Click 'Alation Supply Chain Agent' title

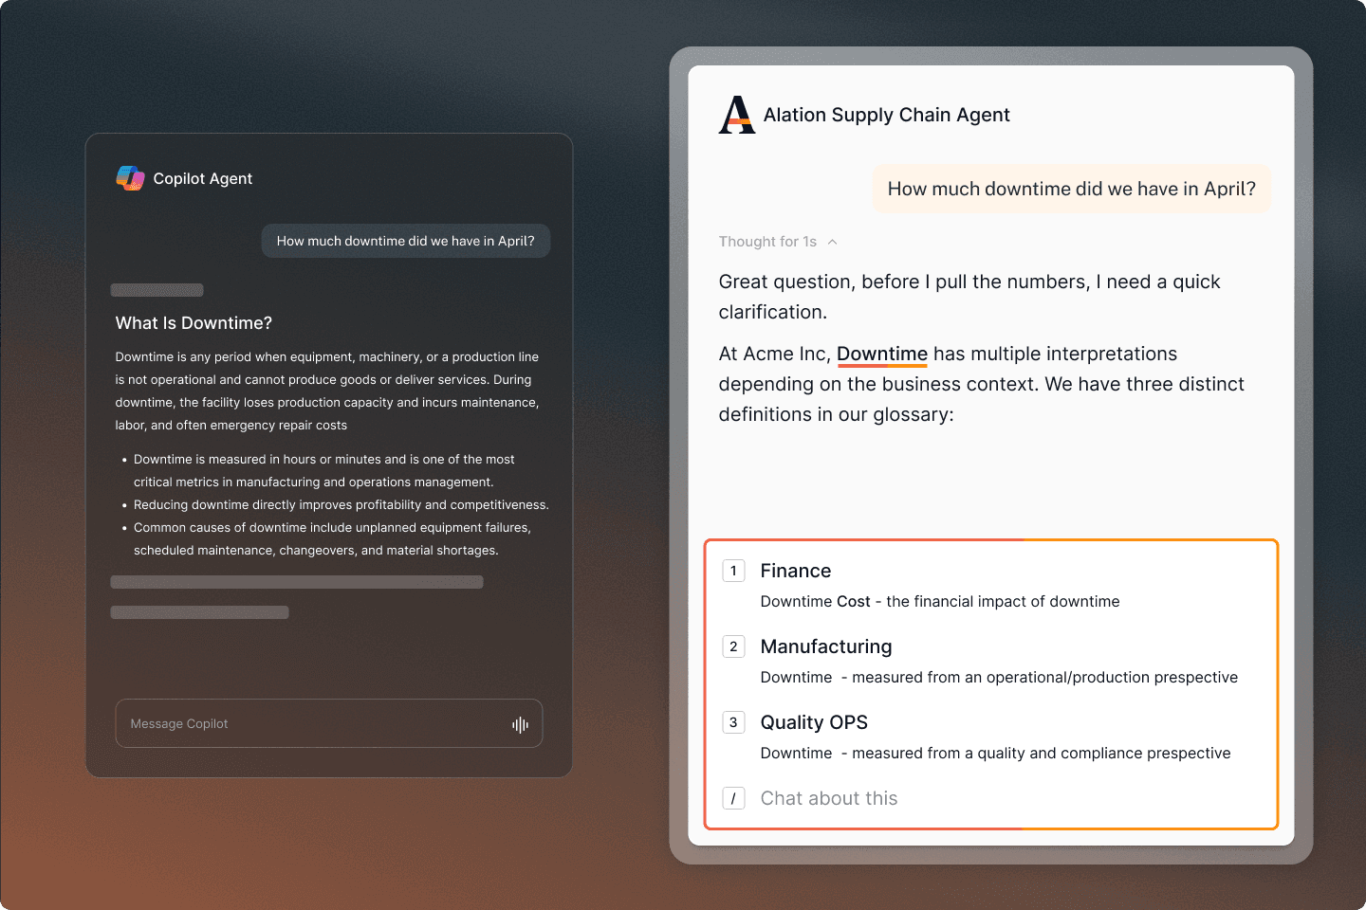click(886, 115)
